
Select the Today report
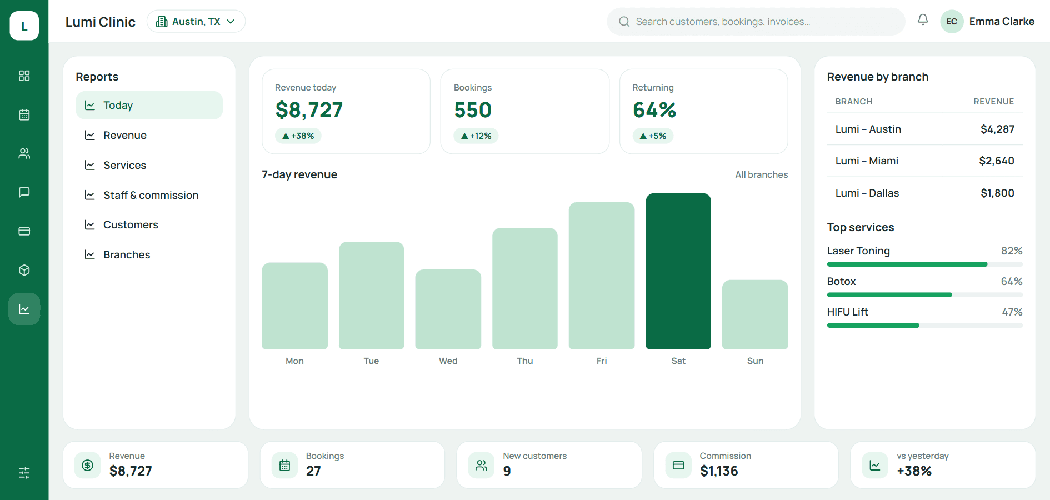(x=149, y=105)
